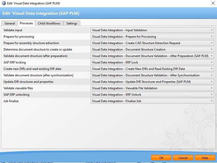Screen dimensions: 217x163
Task: Switch to the General tab
Action: pyautogui.click(x=10, y=23)
